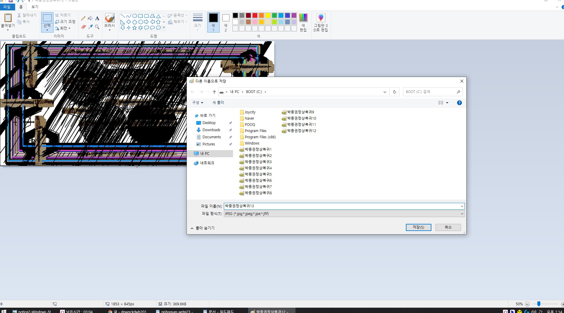Choose the five-point star shape

point(134,28)
